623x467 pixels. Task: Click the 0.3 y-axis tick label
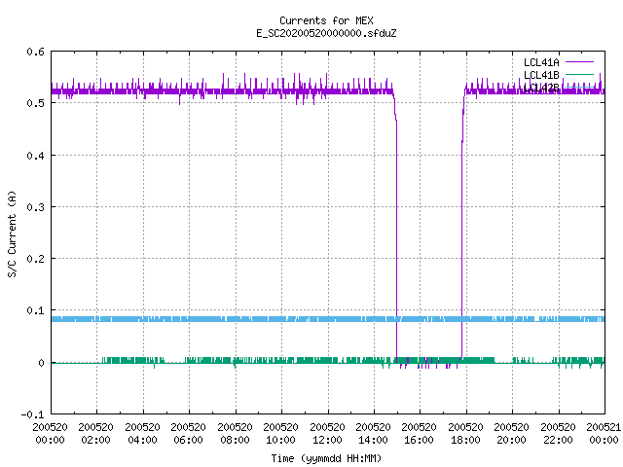[x=35, y=207]
